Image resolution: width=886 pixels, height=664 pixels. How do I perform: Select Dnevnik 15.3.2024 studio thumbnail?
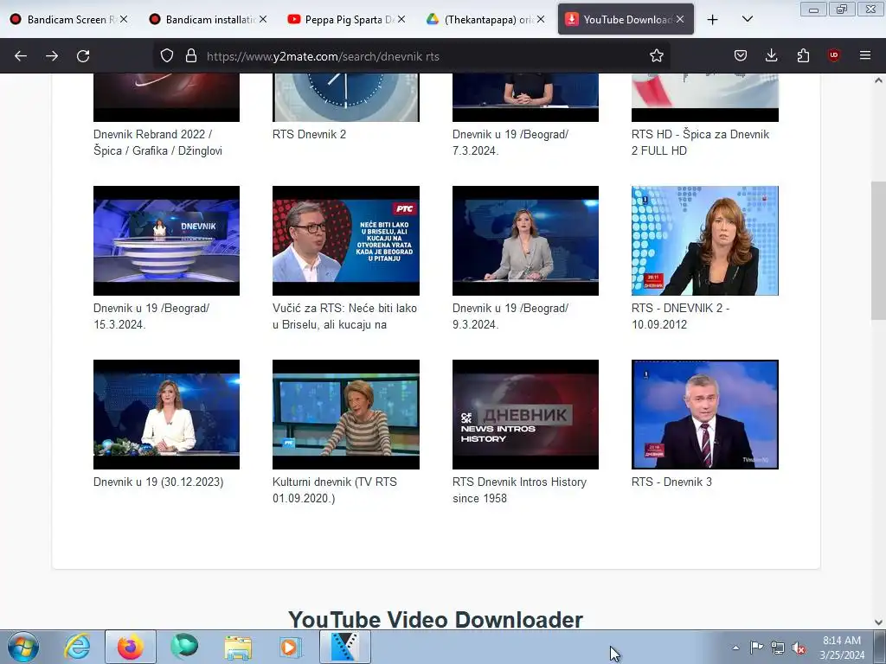click(166, 240)
